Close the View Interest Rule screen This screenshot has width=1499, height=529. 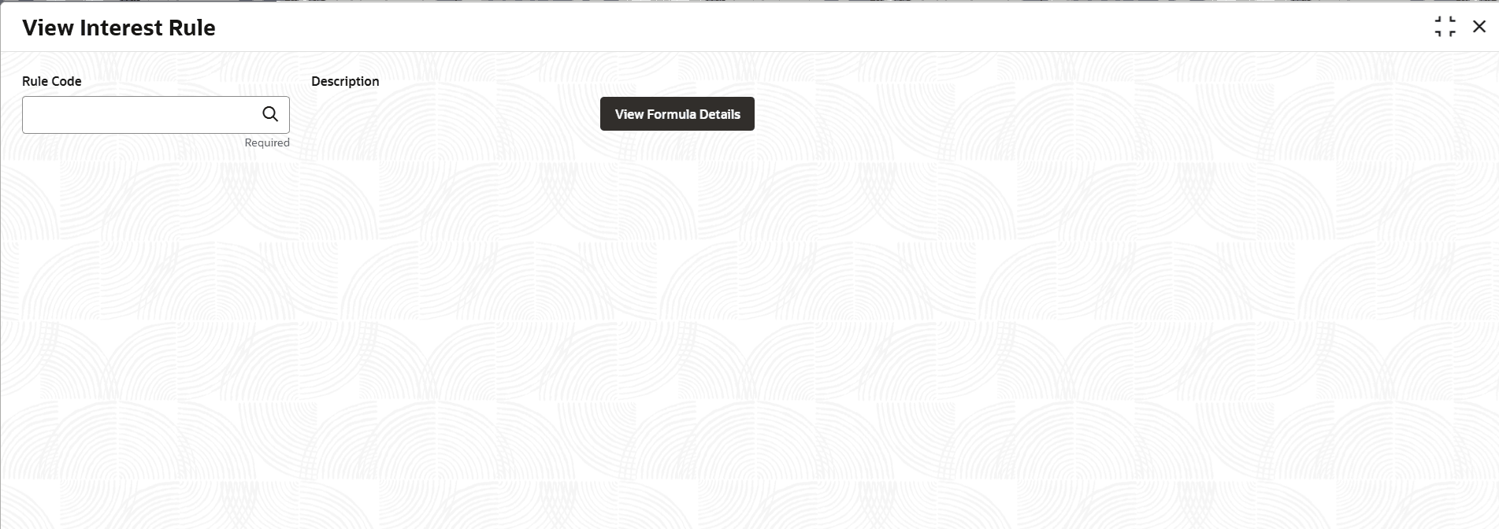click(1479, 27)
